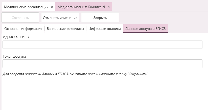Click empty space right of Данные доступа sub-tab
This screenshot has height=110, width=208.
tap(187, 29)
